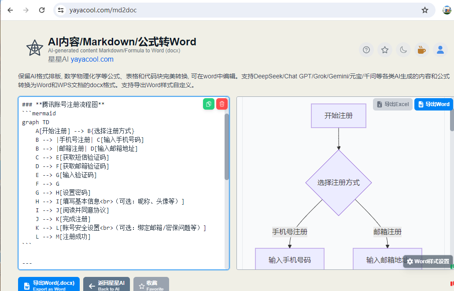This screenshot has height=291, width=454.
Task: Click the line '### **腾讯账号注册流程图**'
Action: [63, 104]
